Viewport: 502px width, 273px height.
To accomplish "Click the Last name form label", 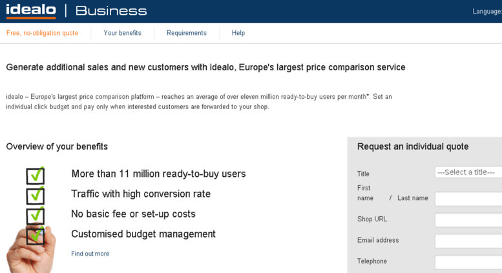I will 413,198.
